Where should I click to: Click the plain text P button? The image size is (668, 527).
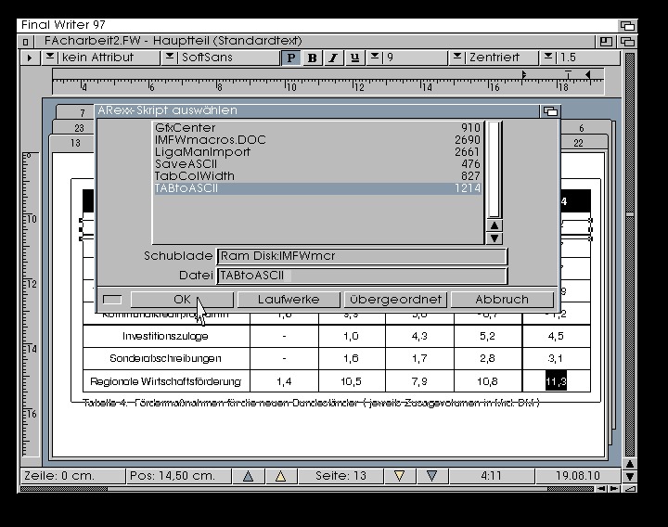click(290, 58)
